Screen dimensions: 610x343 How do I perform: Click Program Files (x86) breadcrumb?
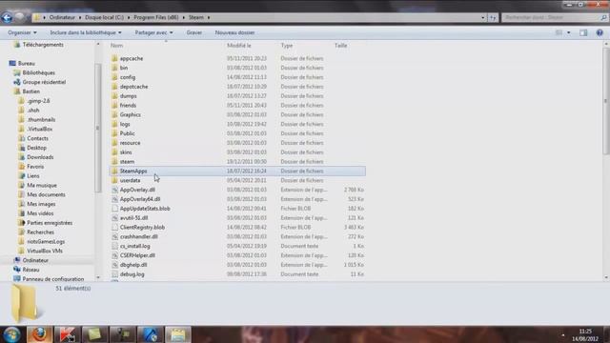point(156,17)
